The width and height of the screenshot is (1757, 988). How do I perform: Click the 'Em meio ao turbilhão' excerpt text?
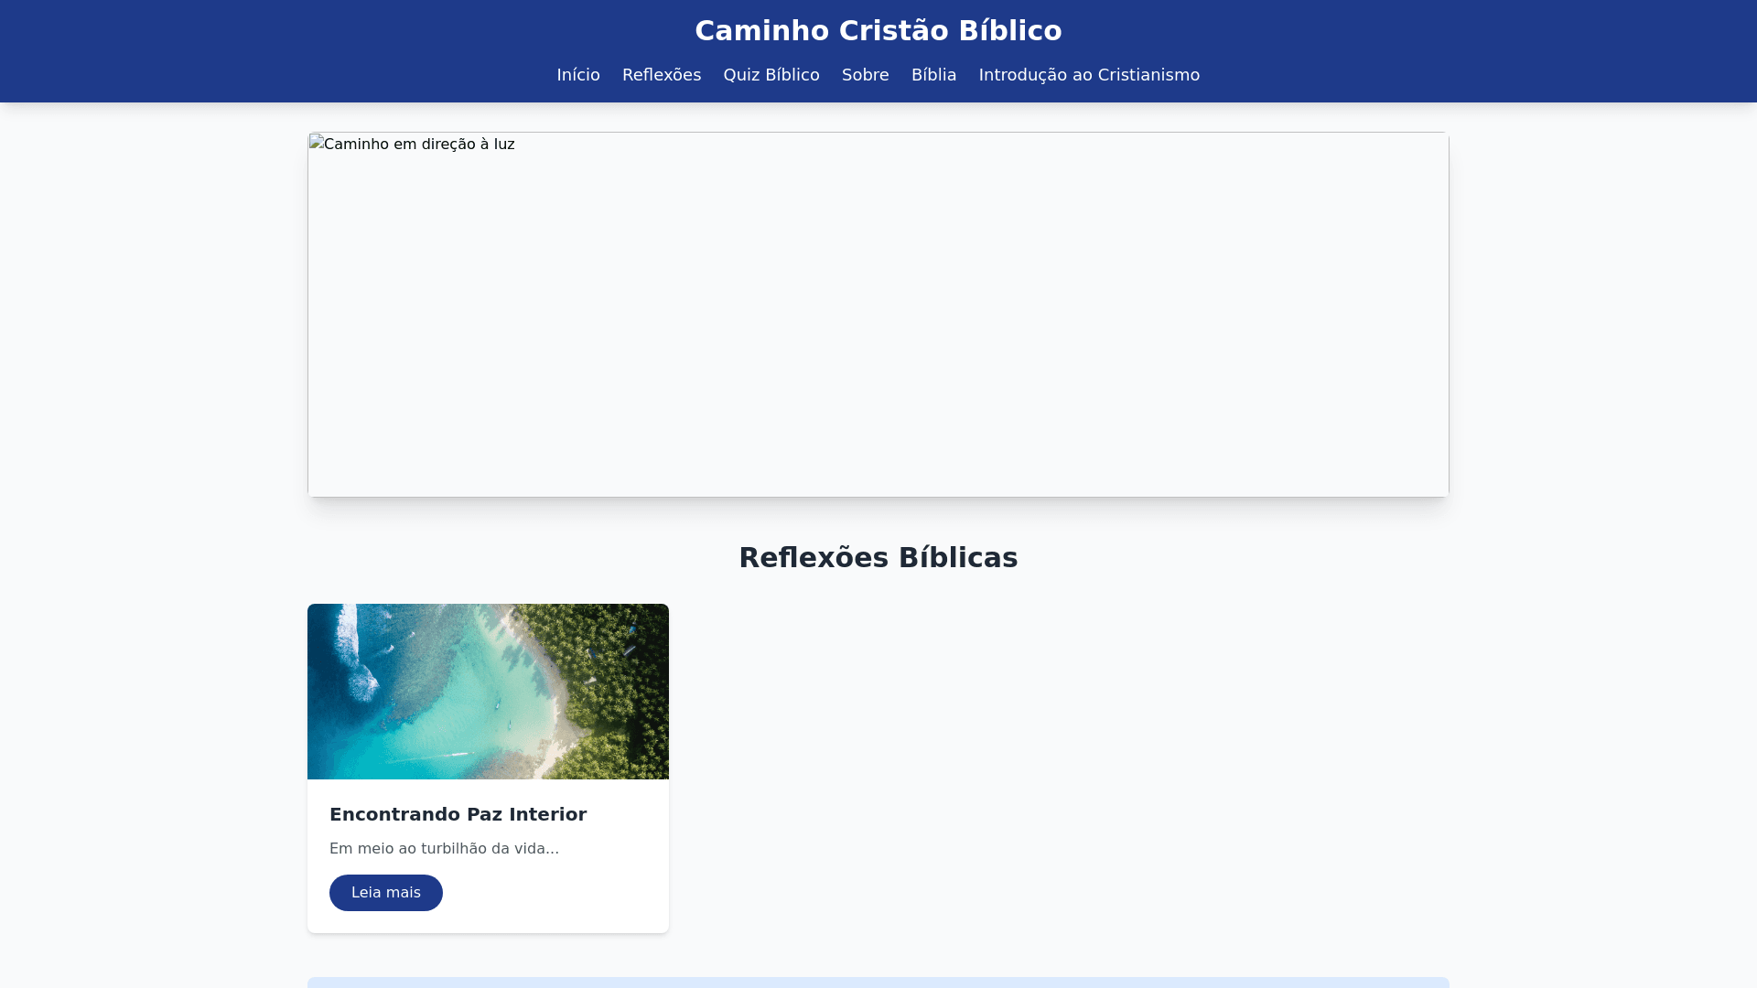(x=444, y=849)
